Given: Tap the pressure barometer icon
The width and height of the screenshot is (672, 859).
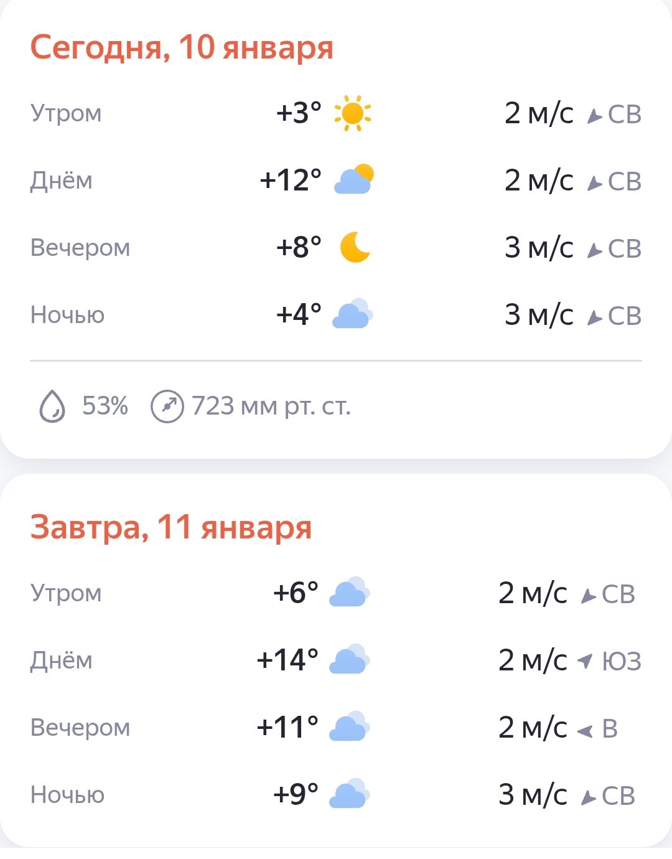Looking at the screenshot, I should pyautogui.click(x=167, y=406).
